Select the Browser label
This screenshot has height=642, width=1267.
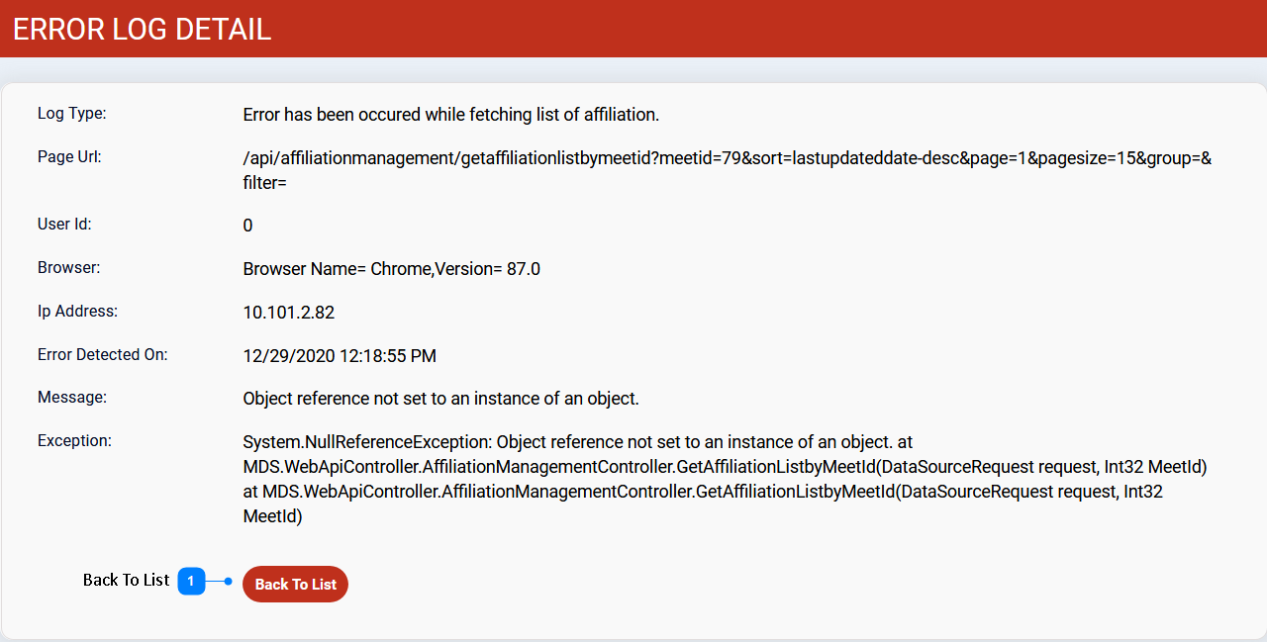click(x=69, y=267)
